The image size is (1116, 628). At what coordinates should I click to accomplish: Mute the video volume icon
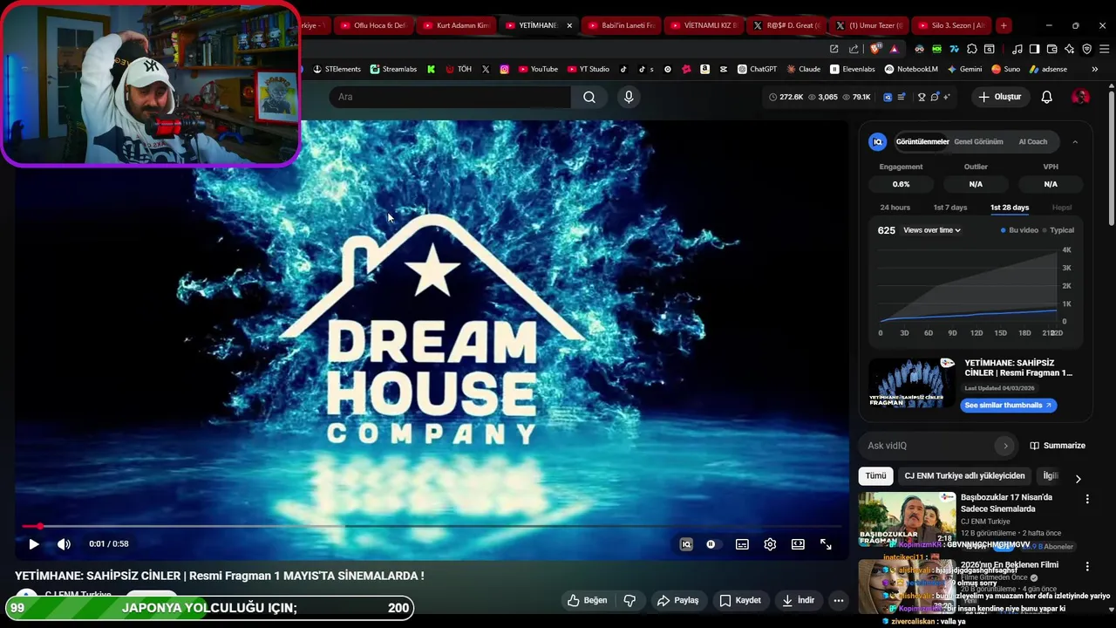64,544
